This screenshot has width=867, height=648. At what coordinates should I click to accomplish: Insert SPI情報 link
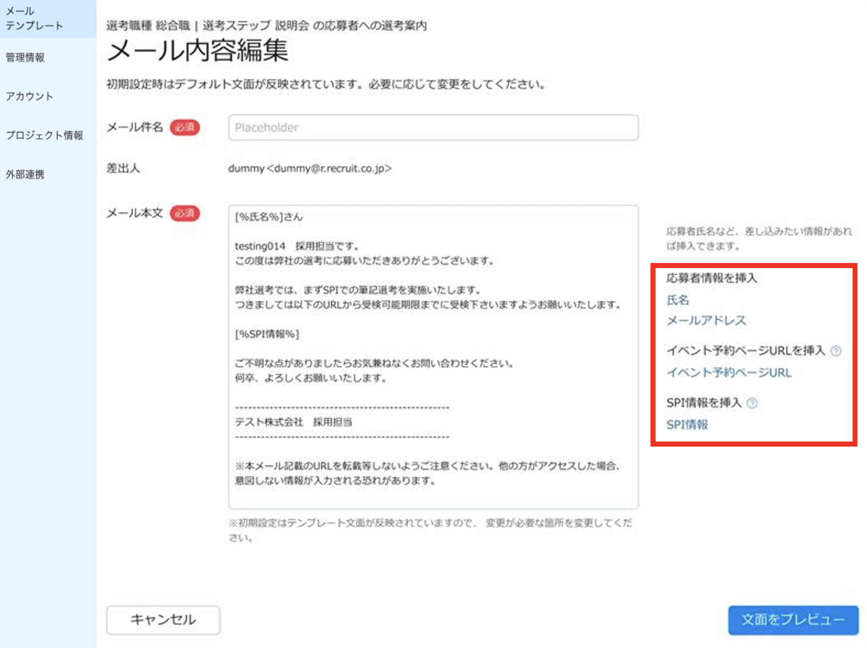(x=687, y=425)
